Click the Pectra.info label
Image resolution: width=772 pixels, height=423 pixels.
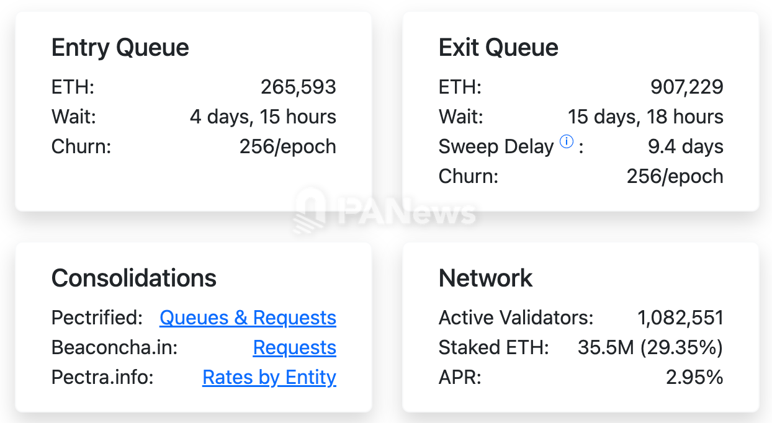click(102, 377)
